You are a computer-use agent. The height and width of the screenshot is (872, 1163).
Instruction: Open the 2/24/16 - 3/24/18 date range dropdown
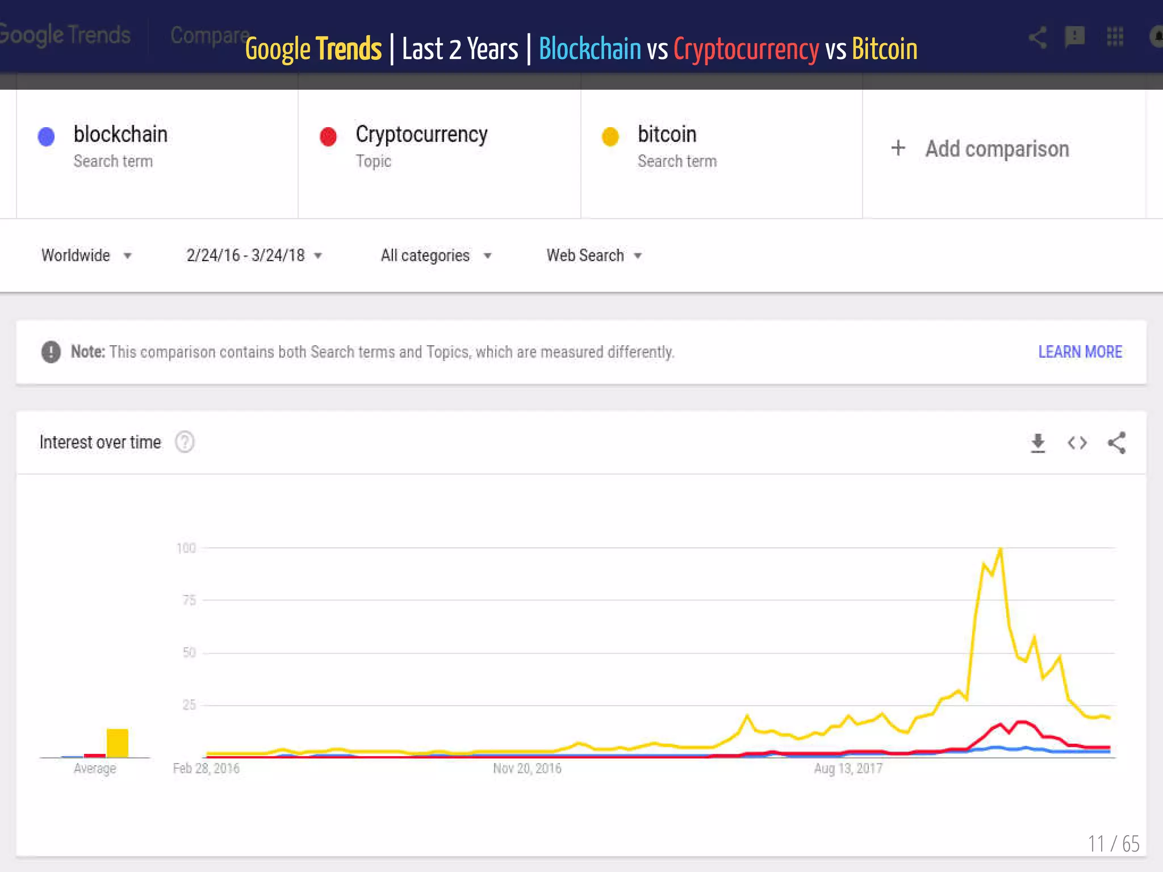click(254, 255)
